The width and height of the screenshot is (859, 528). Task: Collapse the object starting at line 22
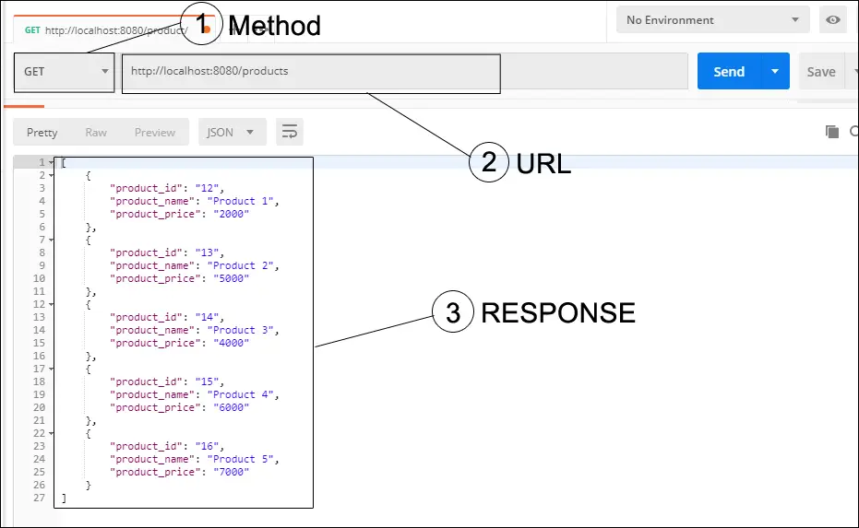(x=51, y=433)
